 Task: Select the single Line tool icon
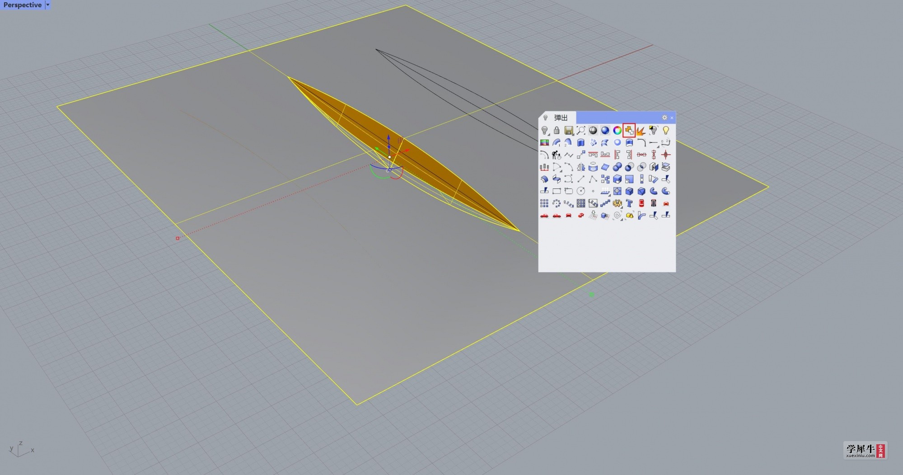click(581, 179)
